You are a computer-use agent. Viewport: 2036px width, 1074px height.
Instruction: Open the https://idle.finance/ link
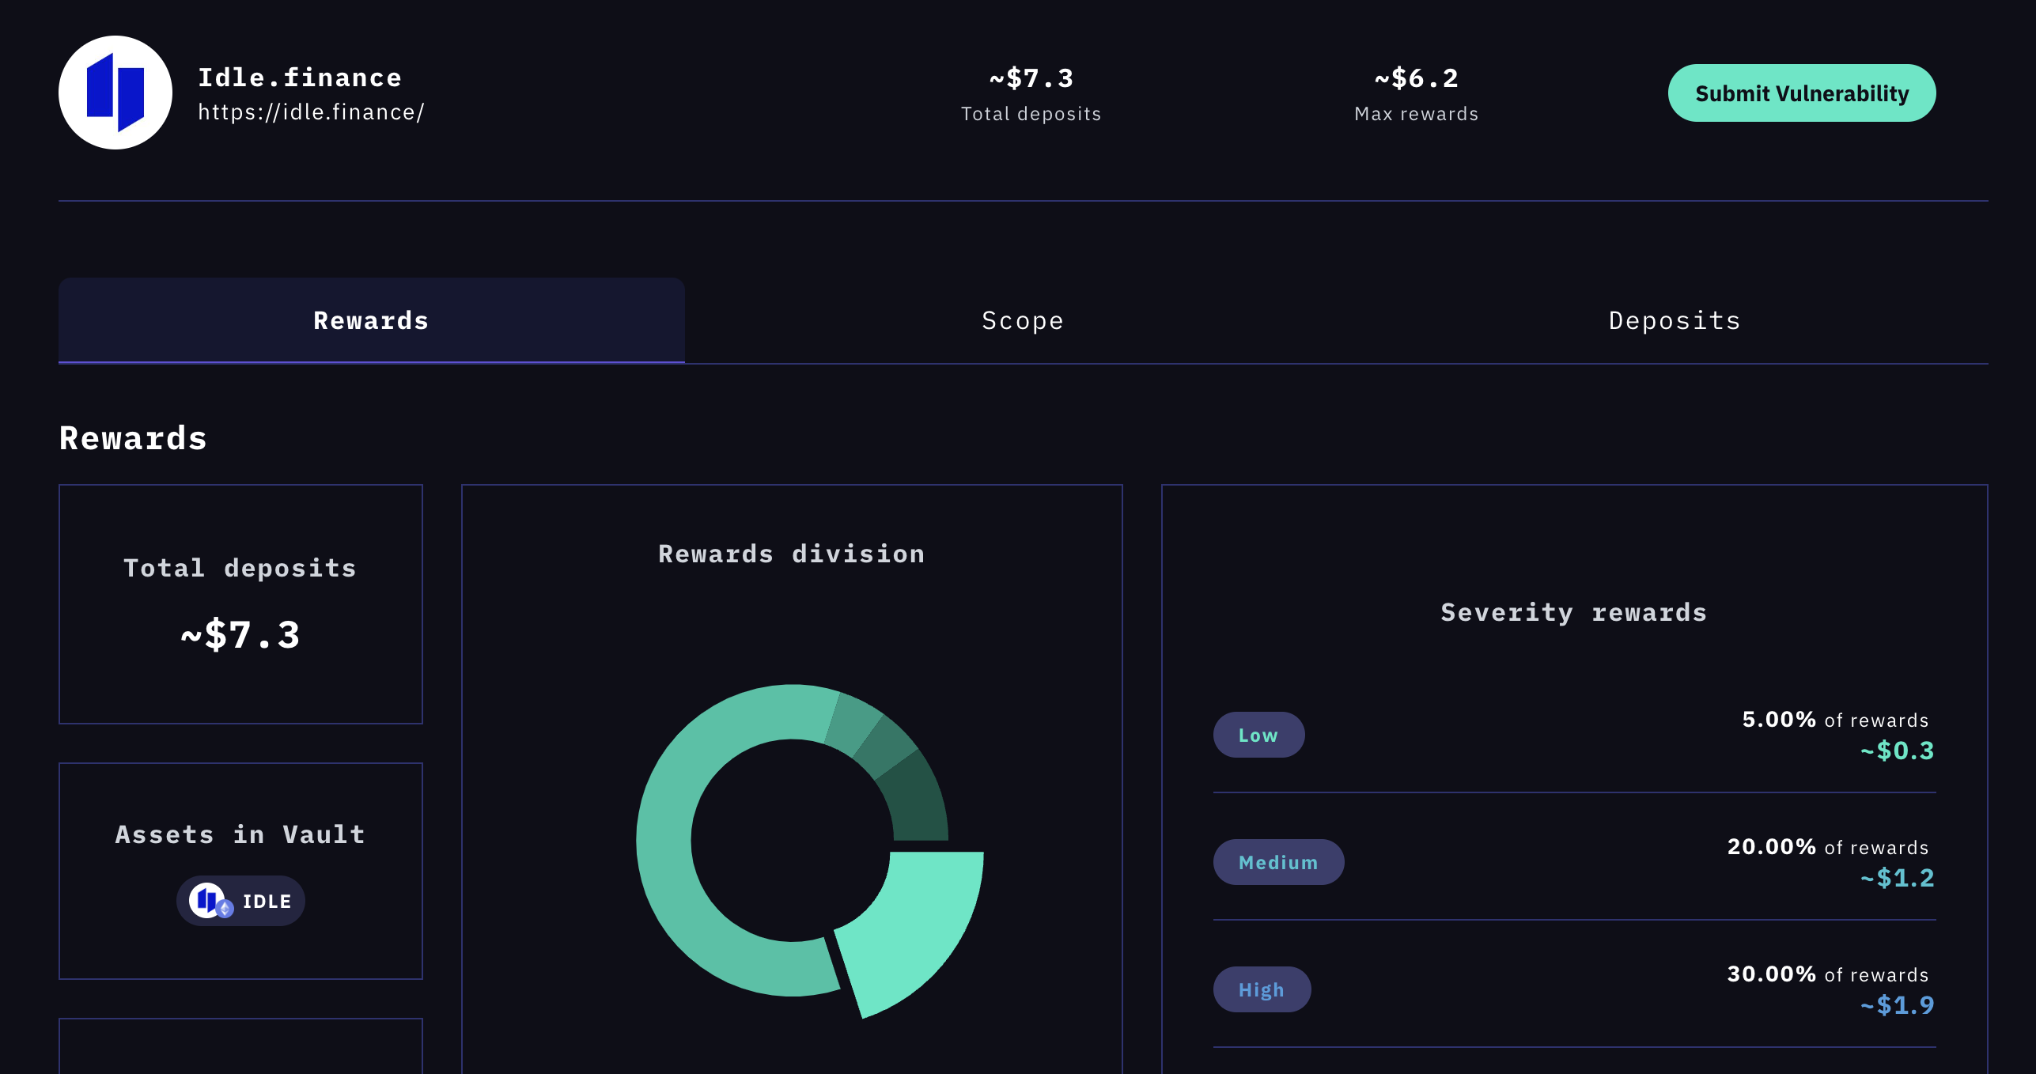[x=311, y=112]
